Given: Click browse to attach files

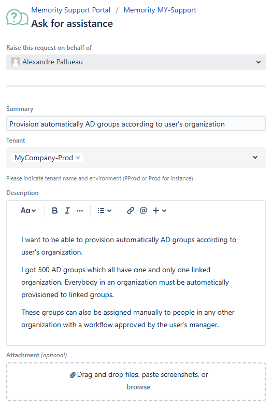Looking at the screenshot, I should coord(138,387).
